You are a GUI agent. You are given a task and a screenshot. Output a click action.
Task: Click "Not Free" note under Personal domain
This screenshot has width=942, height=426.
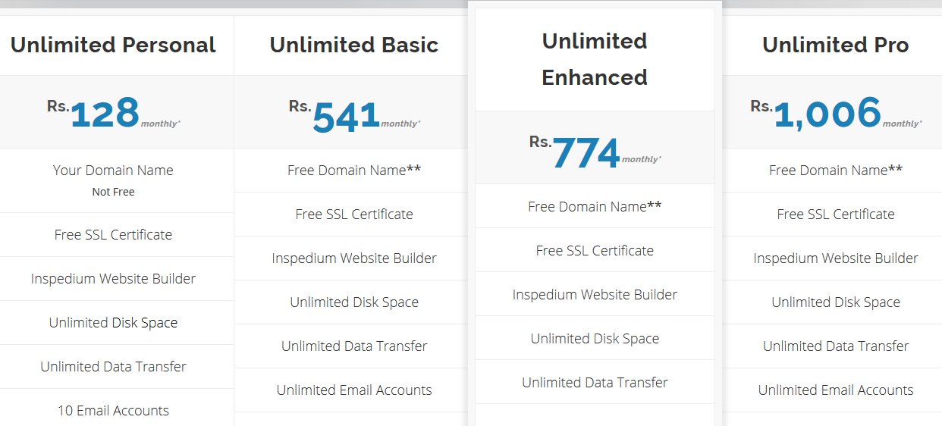pos(113,192)
